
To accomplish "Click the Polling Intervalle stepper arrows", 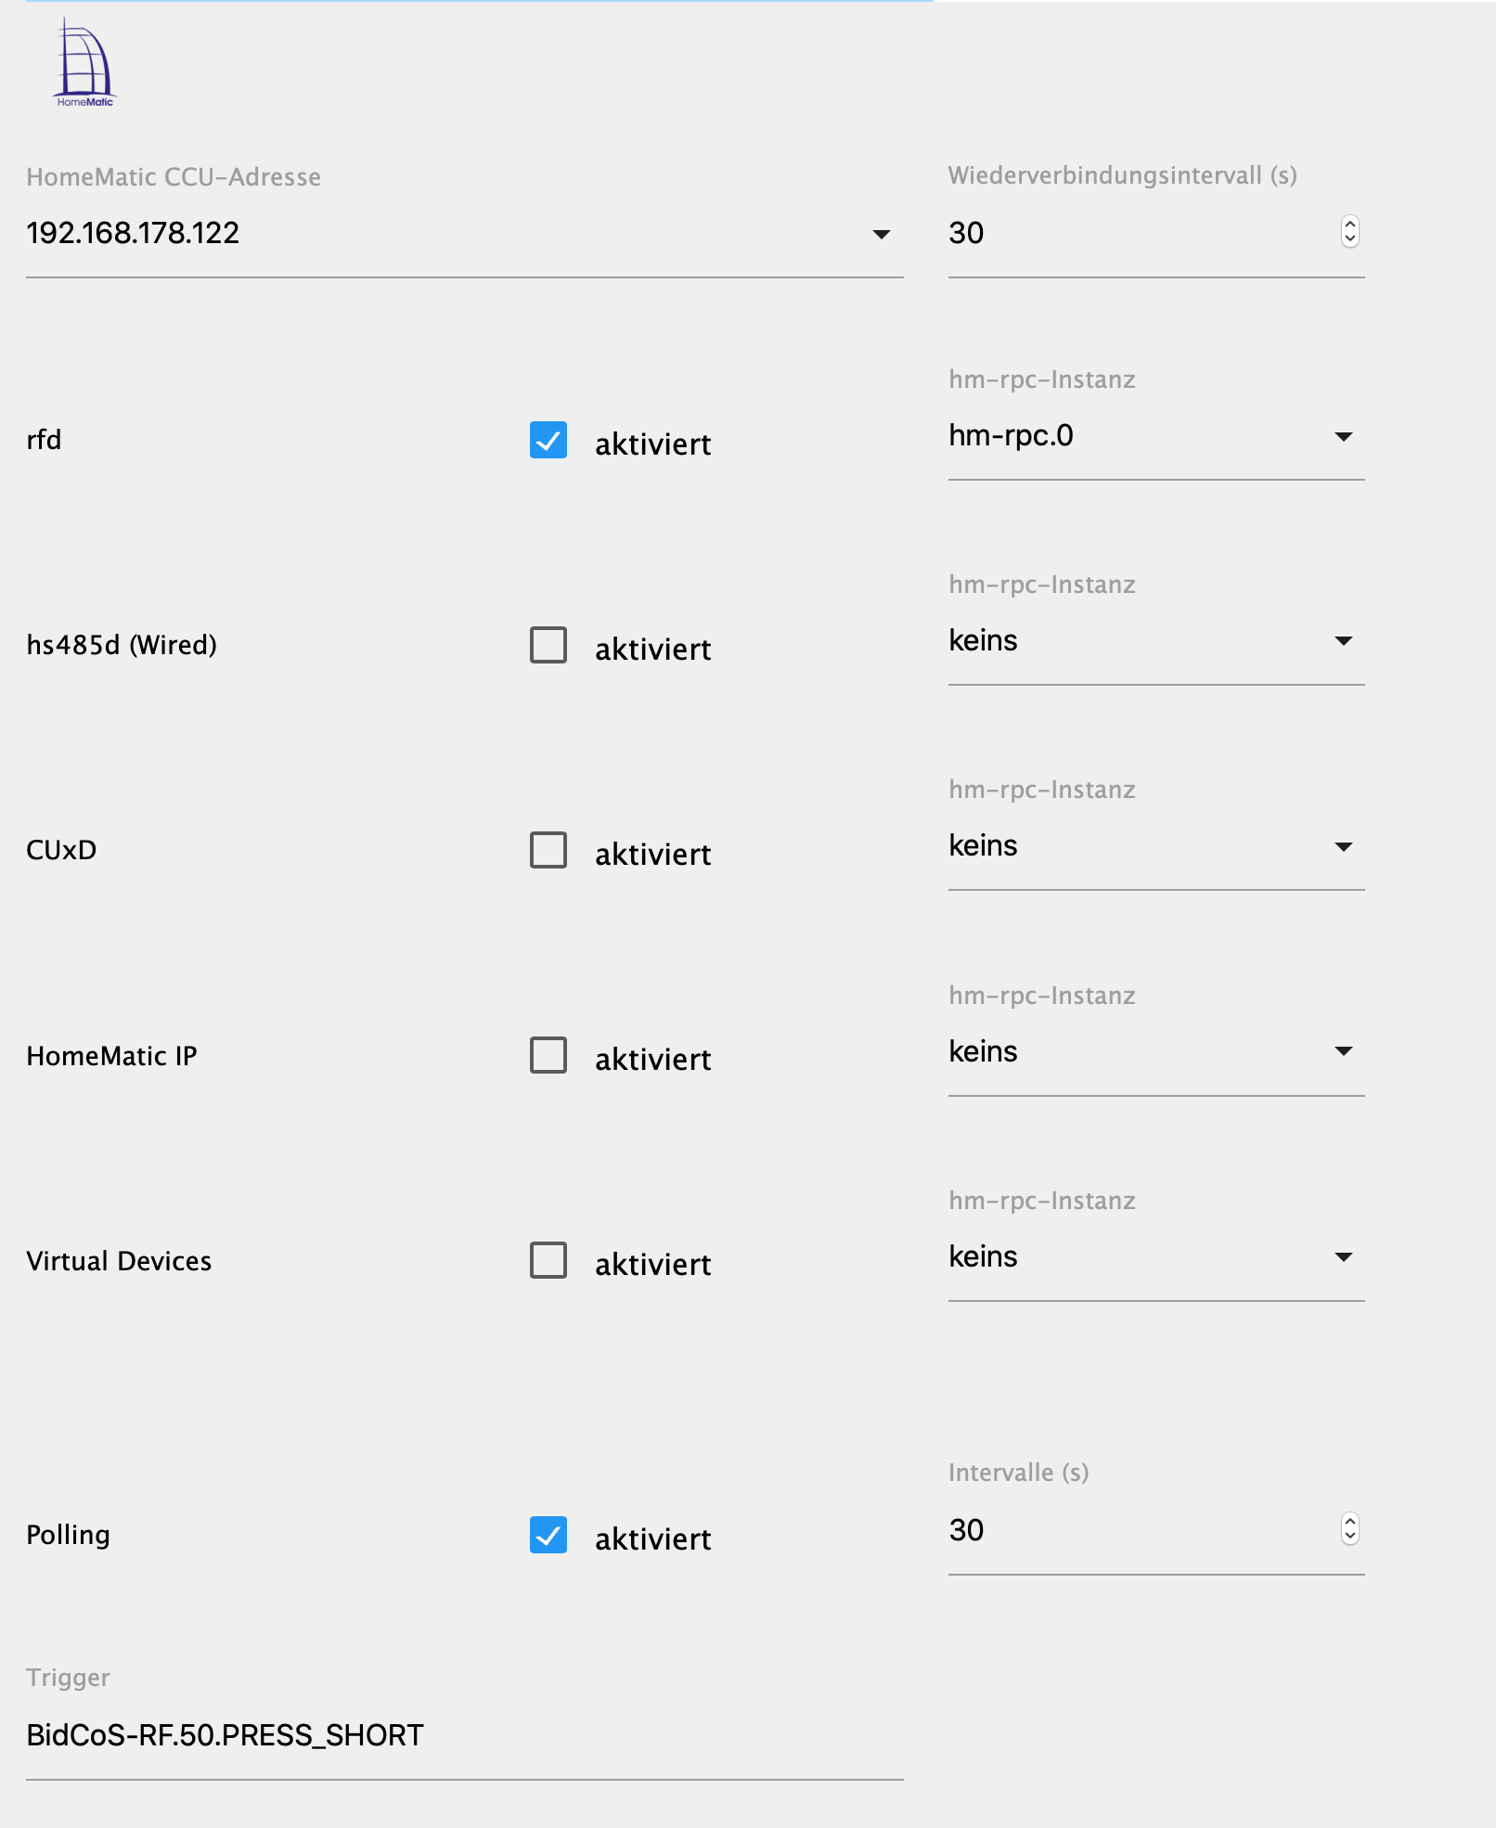I will [x=1350, y=1529].
